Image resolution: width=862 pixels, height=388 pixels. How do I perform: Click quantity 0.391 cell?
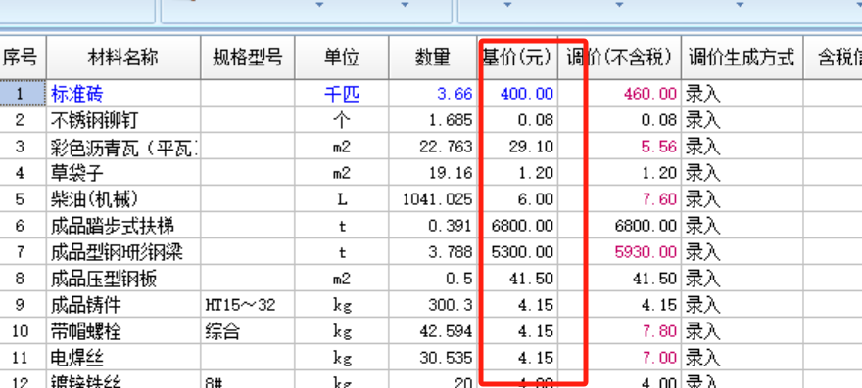pyautogui.click(x=433, y=225)
